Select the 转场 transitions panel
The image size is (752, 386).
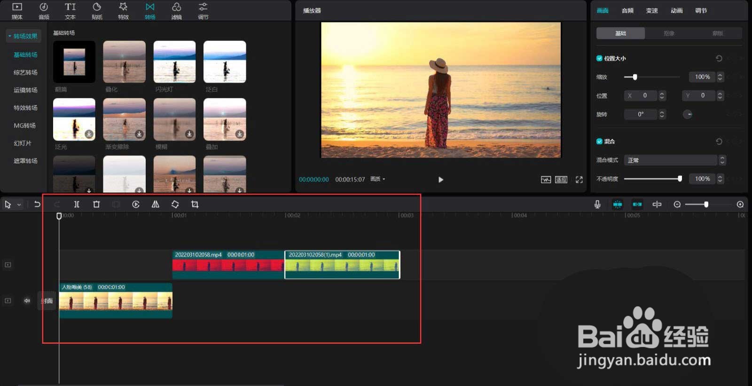pos(150,10)
